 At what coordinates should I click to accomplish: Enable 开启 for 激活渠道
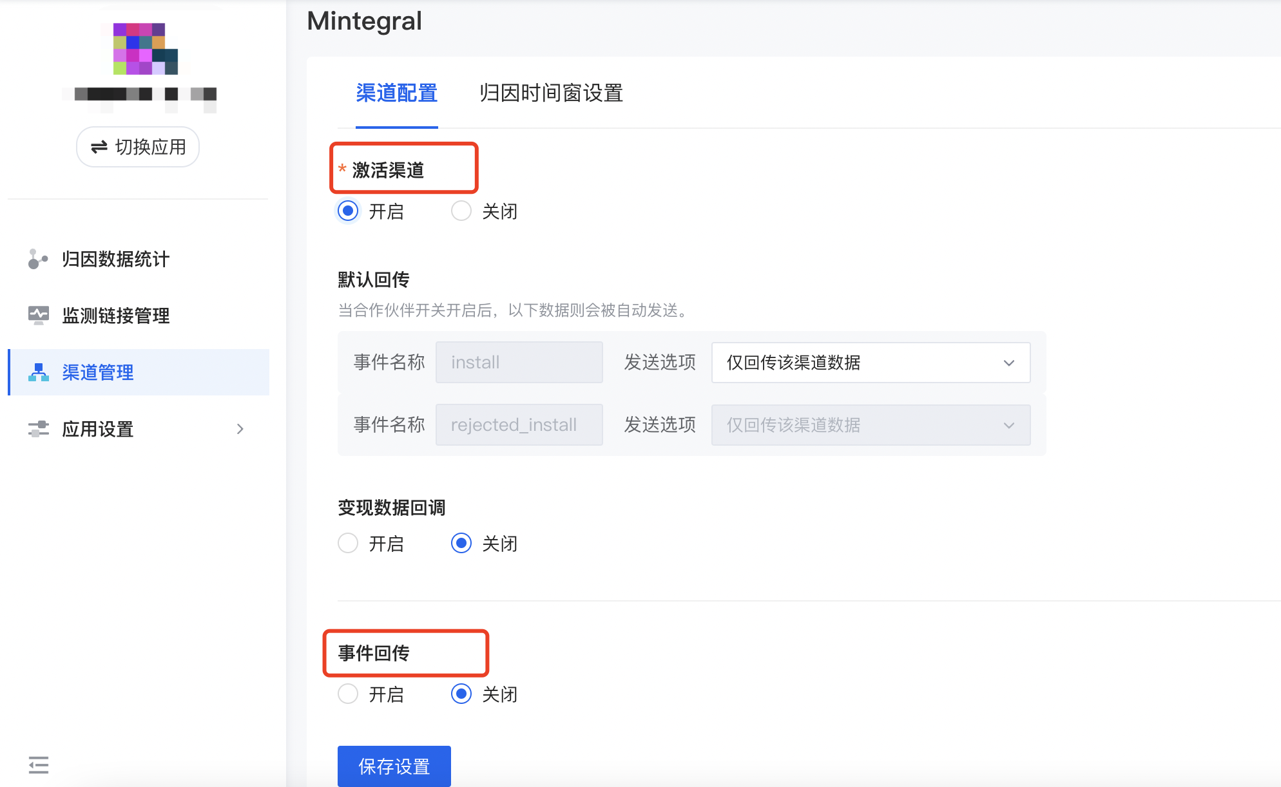point(348,211)
